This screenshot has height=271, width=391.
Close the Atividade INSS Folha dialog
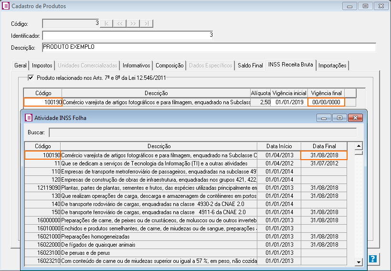pos(355,118)
